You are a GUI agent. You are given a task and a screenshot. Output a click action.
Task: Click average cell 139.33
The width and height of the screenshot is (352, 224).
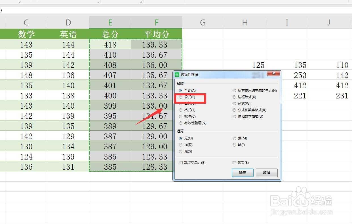[x=157, y=44]
